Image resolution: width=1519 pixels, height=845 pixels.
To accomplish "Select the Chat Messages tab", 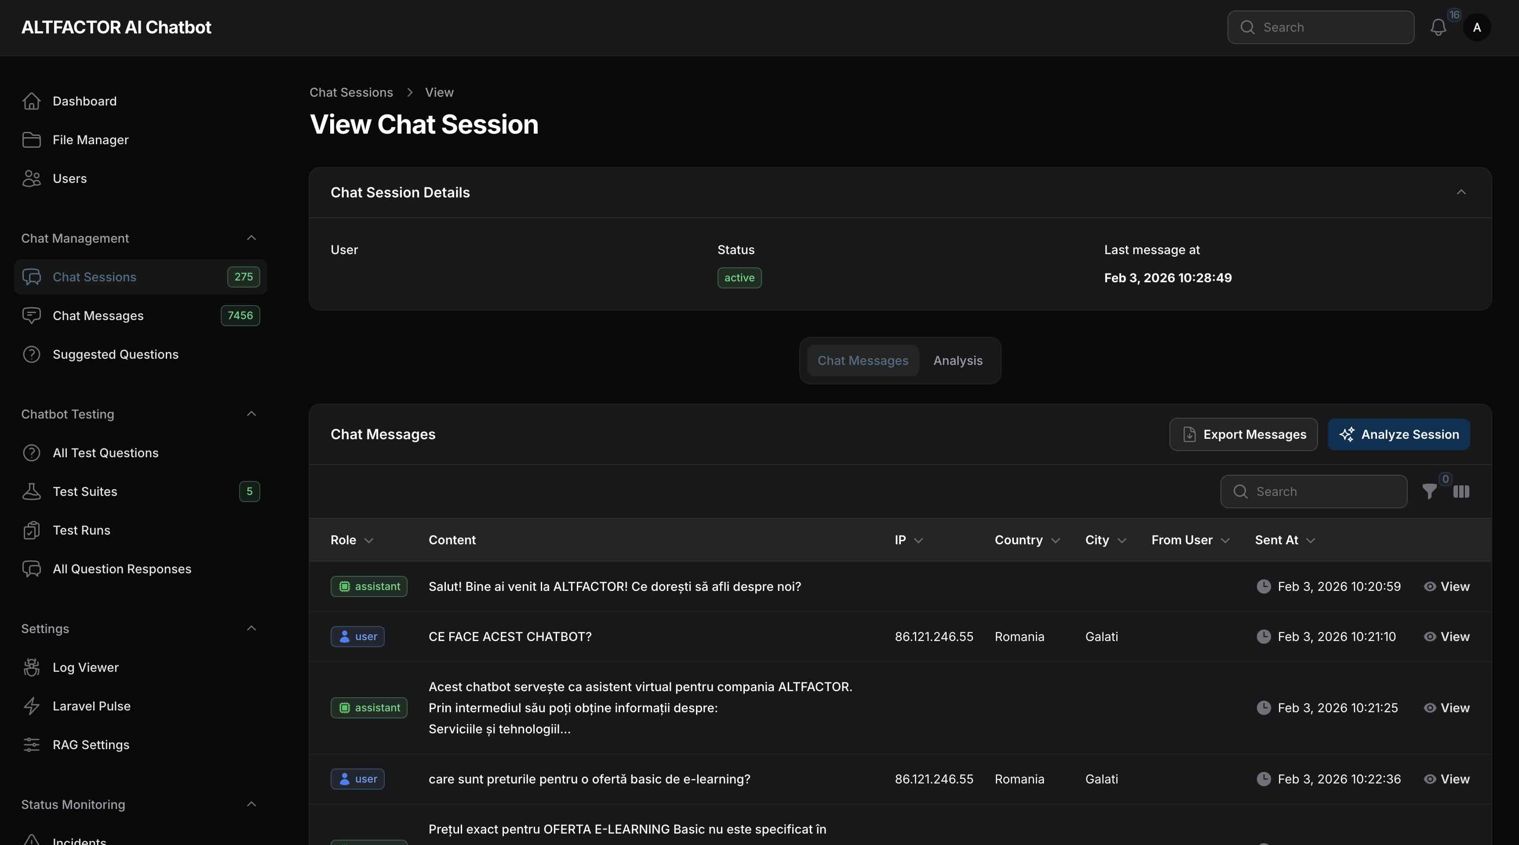I will pyautogui.click(x=862, y=360).
